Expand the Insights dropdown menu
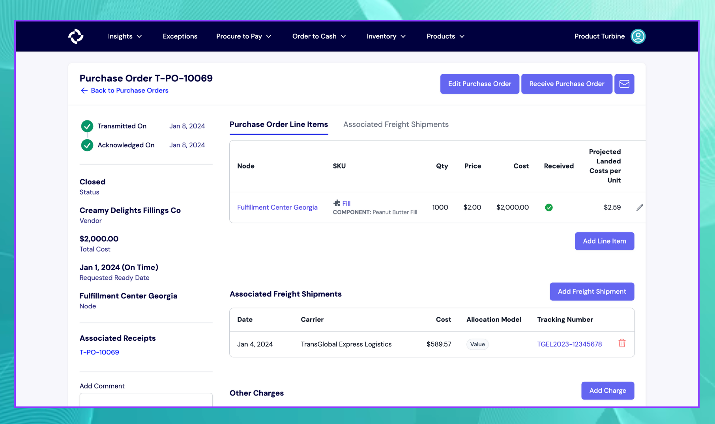This screenshot has height=424, width=715. click(x=125, y=36)
